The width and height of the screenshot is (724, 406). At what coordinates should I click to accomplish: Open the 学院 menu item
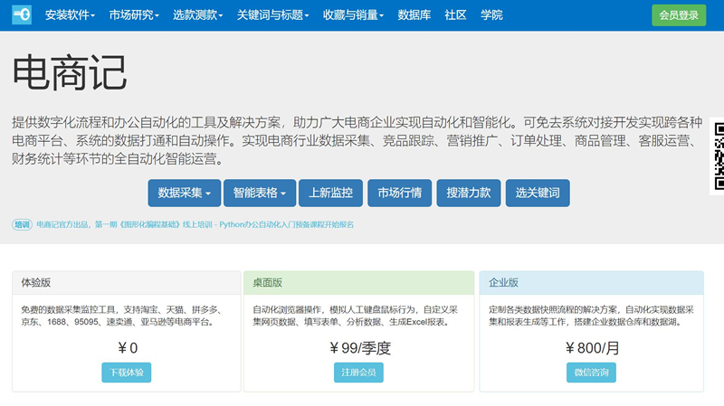491,15
